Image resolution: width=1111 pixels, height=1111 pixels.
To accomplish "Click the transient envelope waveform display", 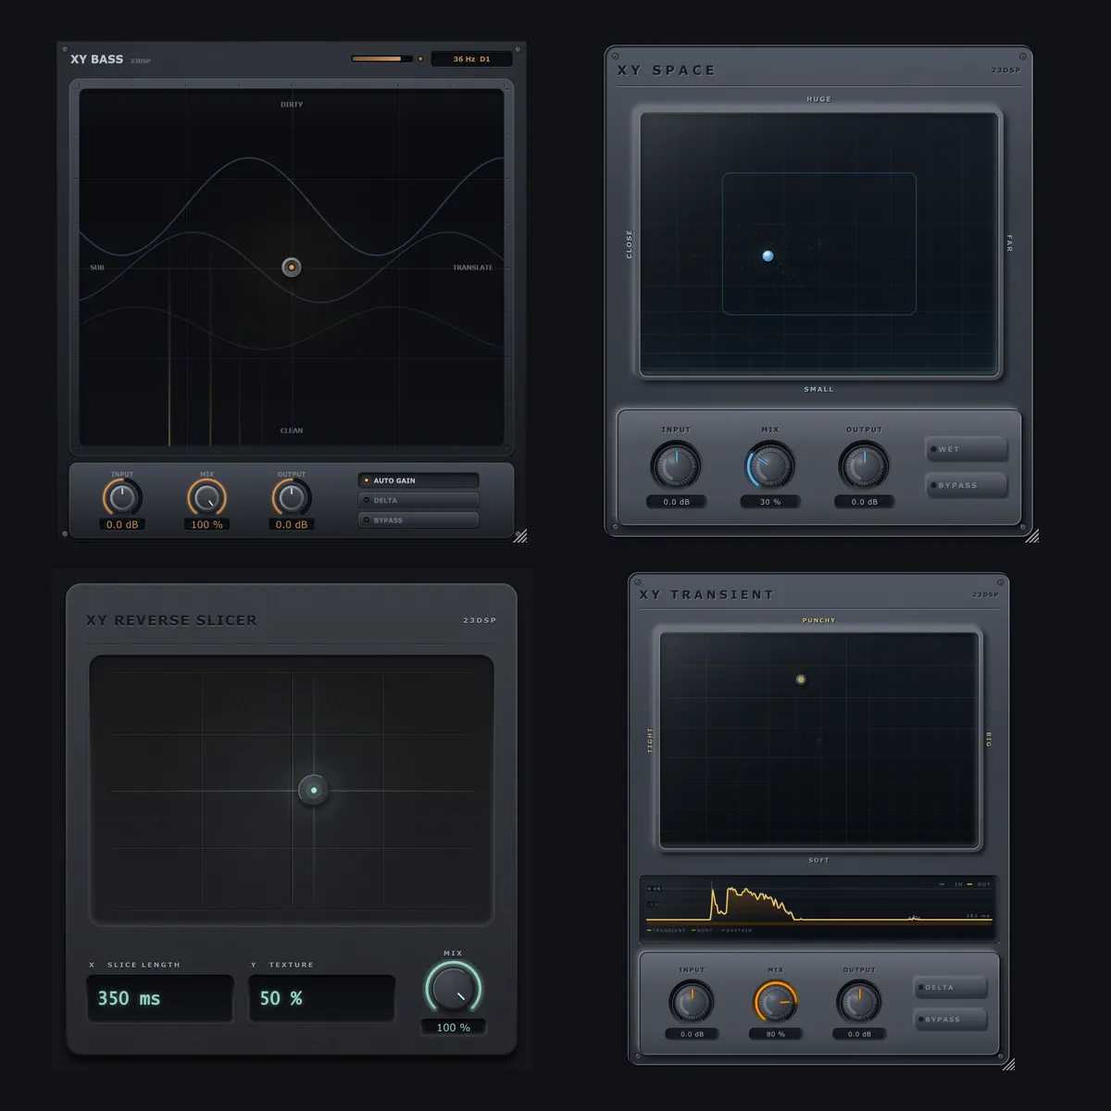I will coord(818,907).
